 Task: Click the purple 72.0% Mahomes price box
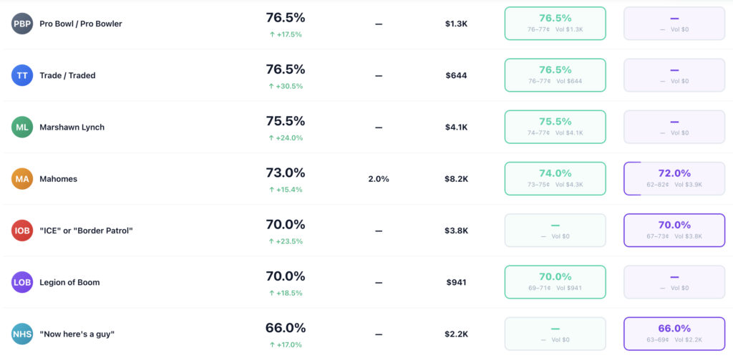[674, 179]
